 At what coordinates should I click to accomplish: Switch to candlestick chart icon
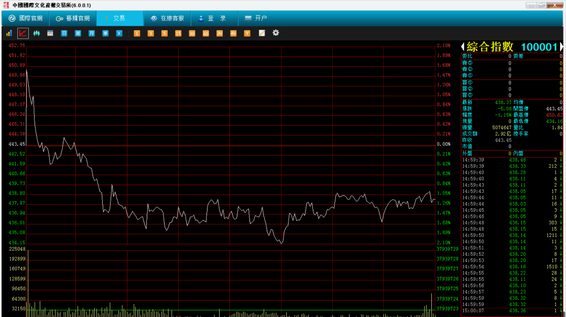click(x=37, y=33)
